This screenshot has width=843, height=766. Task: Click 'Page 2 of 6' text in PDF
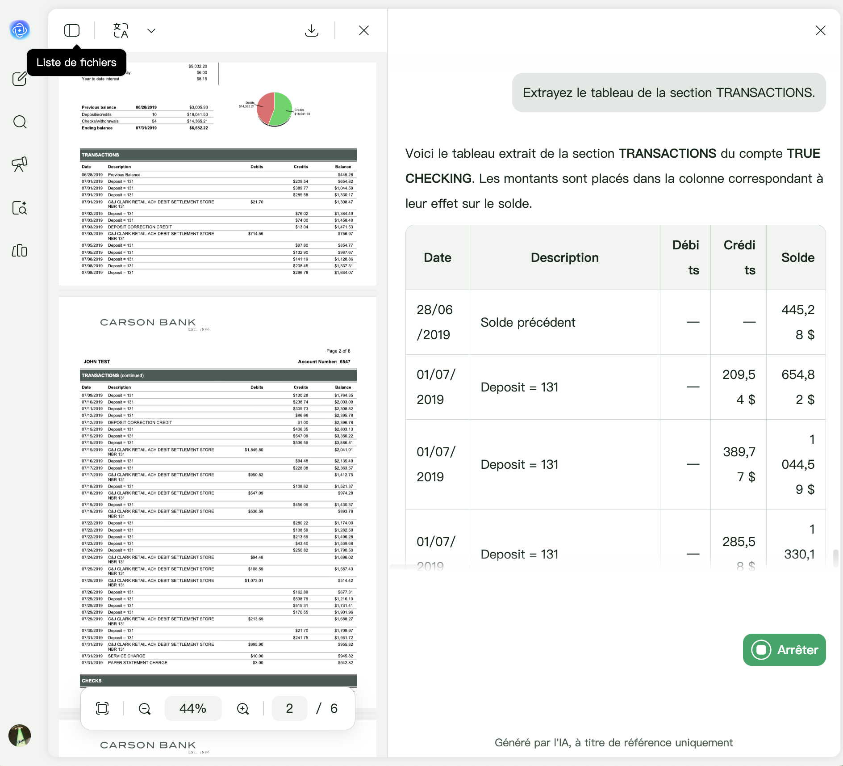338,351
